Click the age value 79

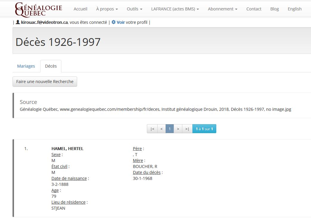(54, 196)
